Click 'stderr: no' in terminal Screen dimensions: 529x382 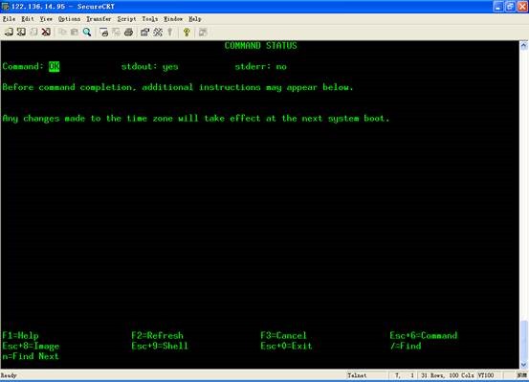pos(261,66)
